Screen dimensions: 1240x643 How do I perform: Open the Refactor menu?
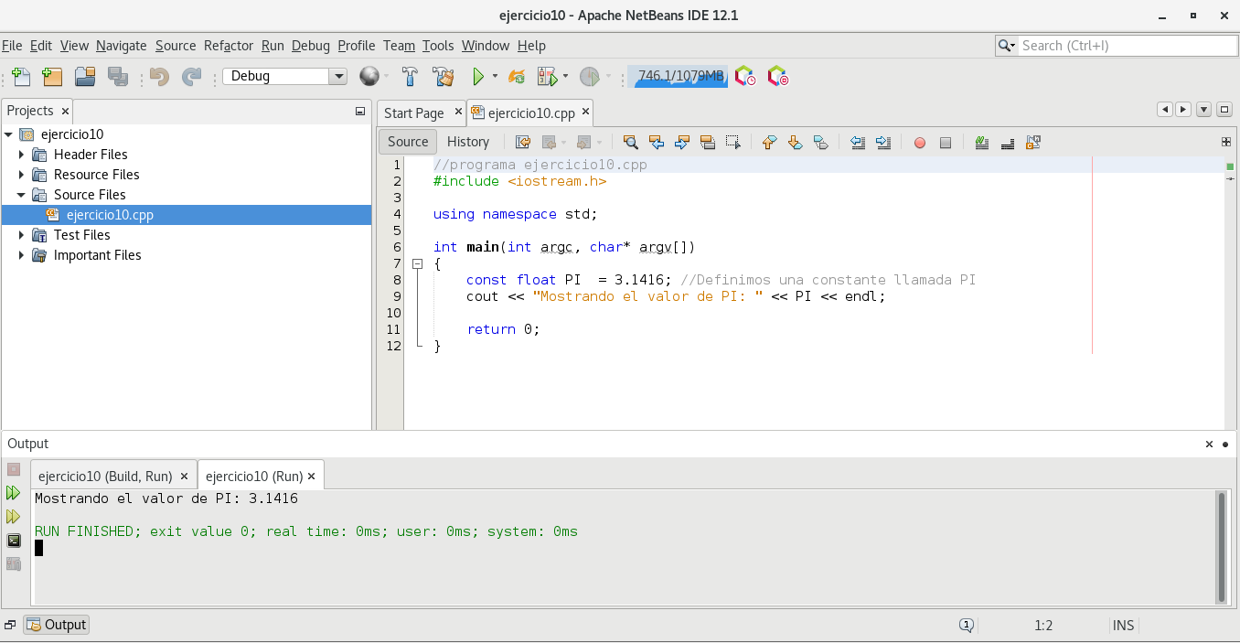(228, 46)
